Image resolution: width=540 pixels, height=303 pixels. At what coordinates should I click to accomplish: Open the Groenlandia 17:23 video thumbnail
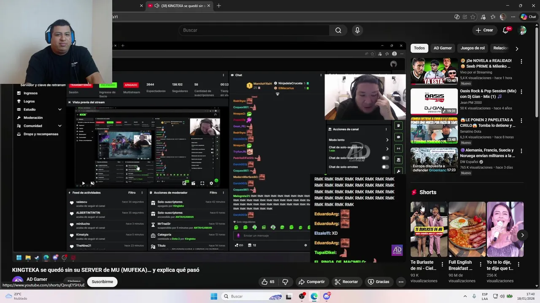coord(434,160)
